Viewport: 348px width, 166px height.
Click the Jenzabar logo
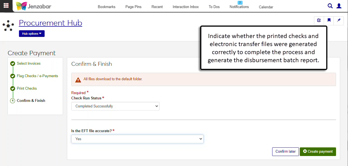[x=33, y=6]
